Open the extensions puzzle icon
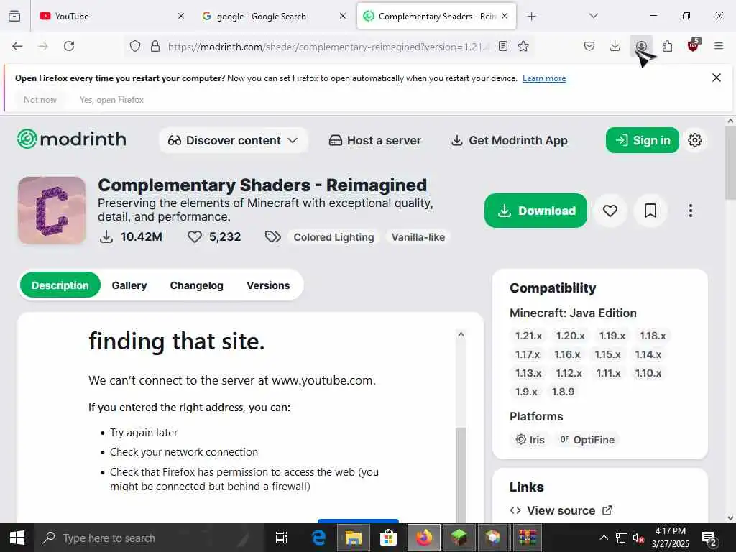Viewport: 736px width, 552px height. pos(667,46)
